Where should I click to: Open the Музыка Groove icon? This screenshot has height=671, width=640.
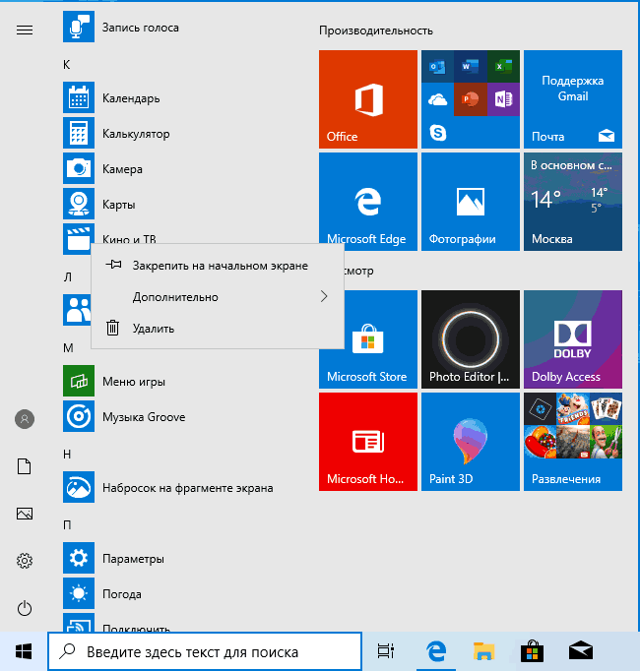79,416
